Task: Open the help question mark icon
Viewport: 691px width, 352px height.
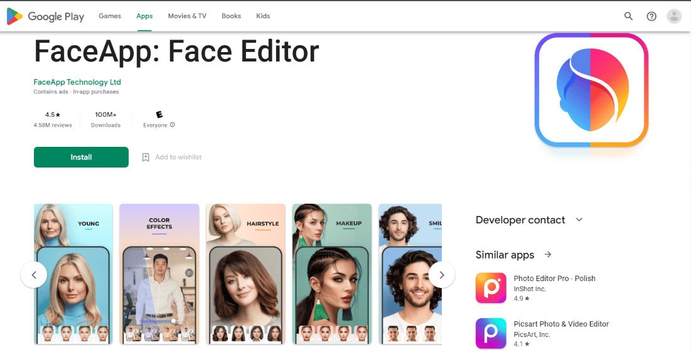Action: [x=651, y=16]
